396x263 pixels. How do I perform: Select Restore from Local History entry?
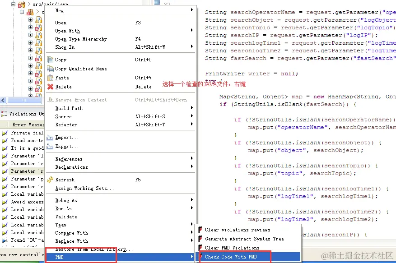(x=121, y=249)
